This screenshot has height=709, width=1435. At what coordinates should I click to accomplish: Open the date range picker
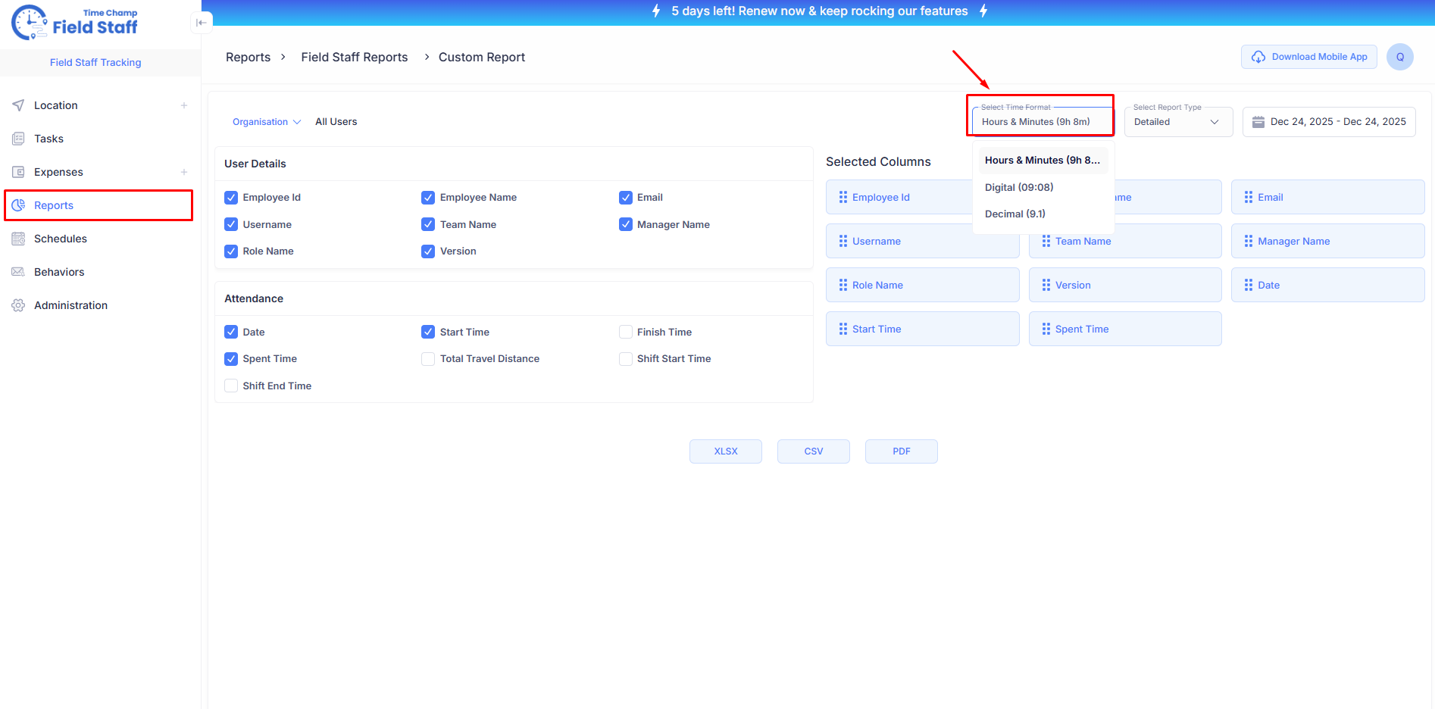(1329, 121)
